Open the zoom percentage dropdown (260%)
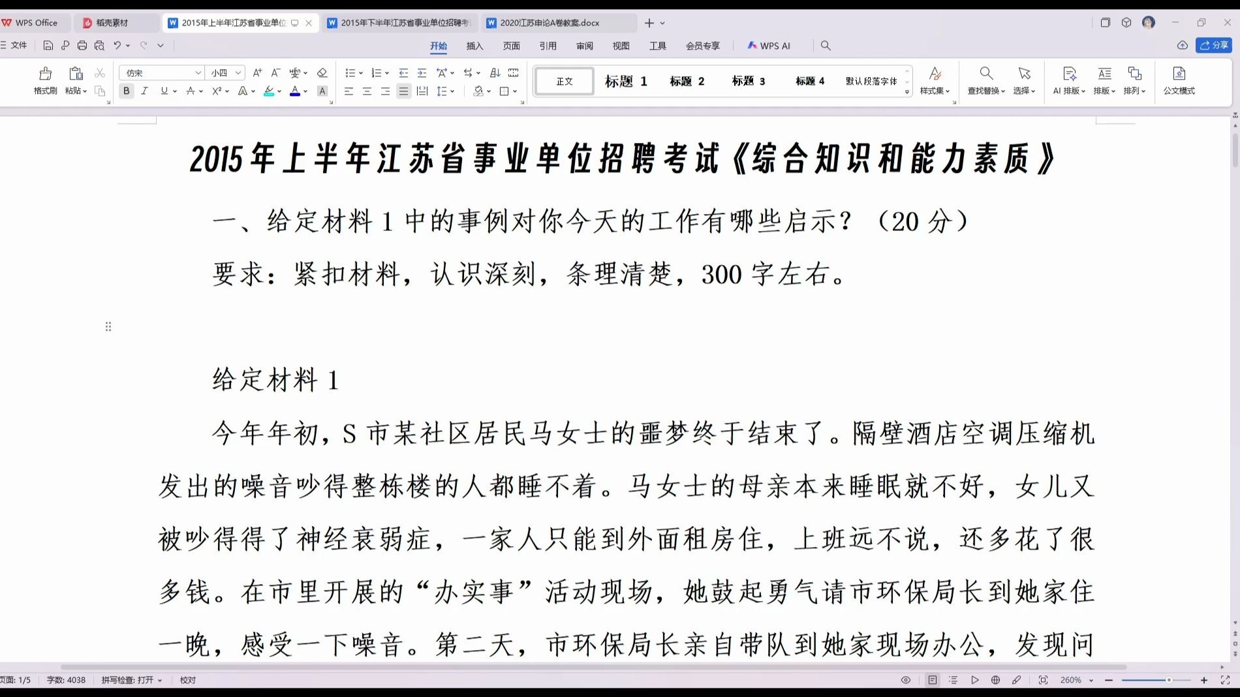This screenshot has width=1240, height=697. pos(1091,680)
